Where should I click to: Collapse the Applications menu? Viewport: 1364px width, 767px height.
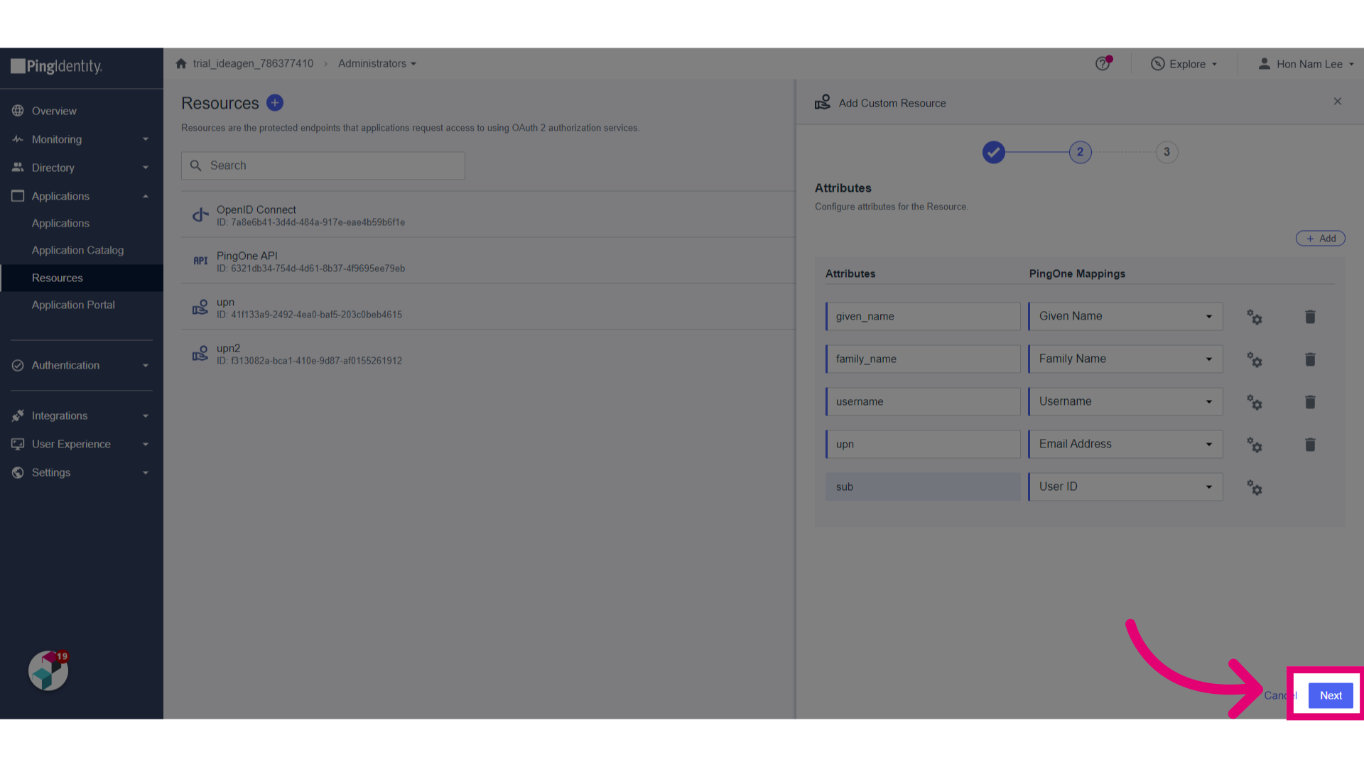(x=82, y=196)
